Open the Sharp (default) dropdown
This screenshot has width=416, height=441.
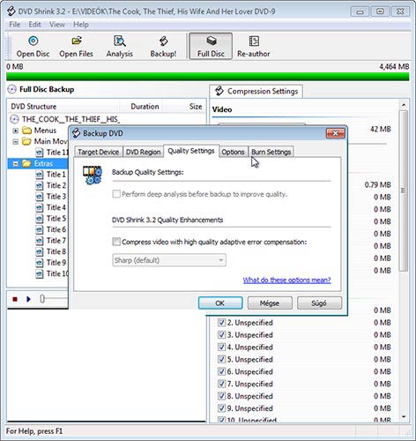coord(169,260)
